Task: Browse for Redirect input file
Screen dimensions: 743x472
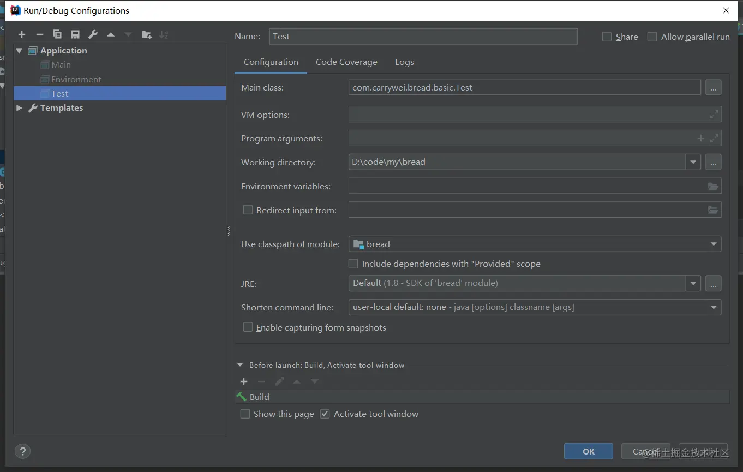Action: [x=712, y=210]
